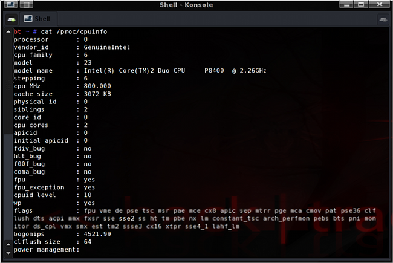
Task: Click the 'power management:' line
Action: (47, 250)
